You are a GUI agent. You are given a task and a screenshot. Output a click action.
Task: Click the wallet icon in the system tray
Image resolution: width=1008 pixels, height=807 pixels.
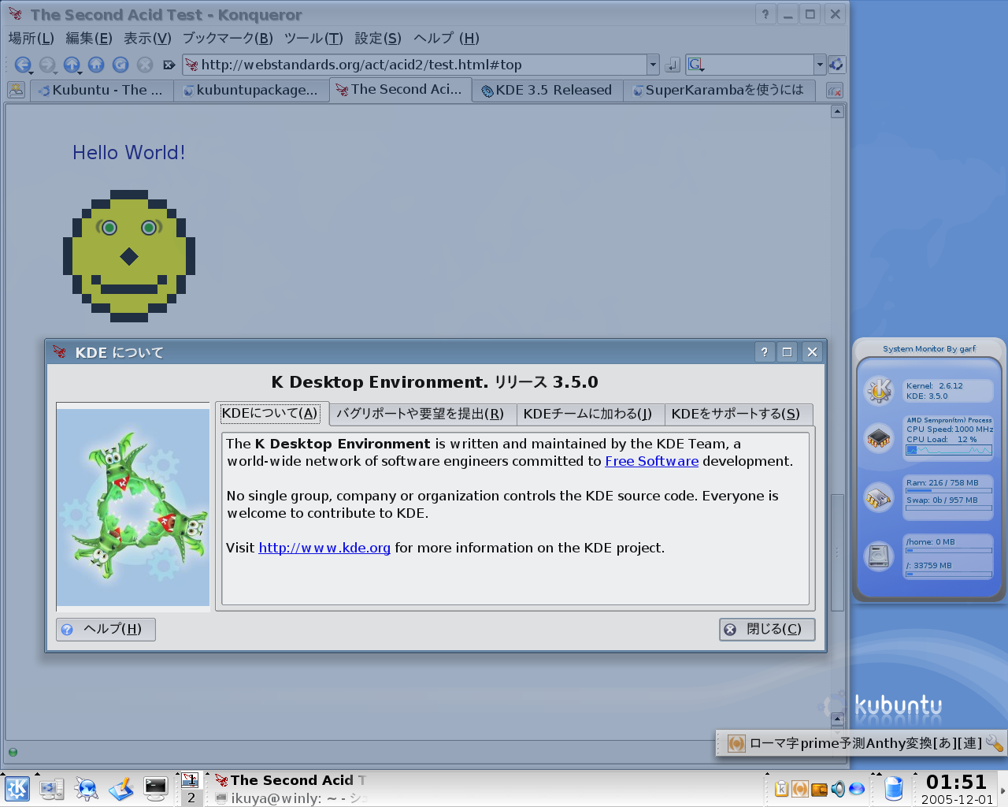tap(819, 789)
